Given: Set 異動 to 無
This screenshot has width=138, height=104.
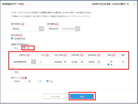Looking at the screenshot, I should (x=109, y=61).
